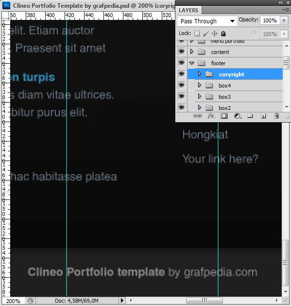
Task: Click the canvas scroll down arrow
Action: (x=286, y=292)
